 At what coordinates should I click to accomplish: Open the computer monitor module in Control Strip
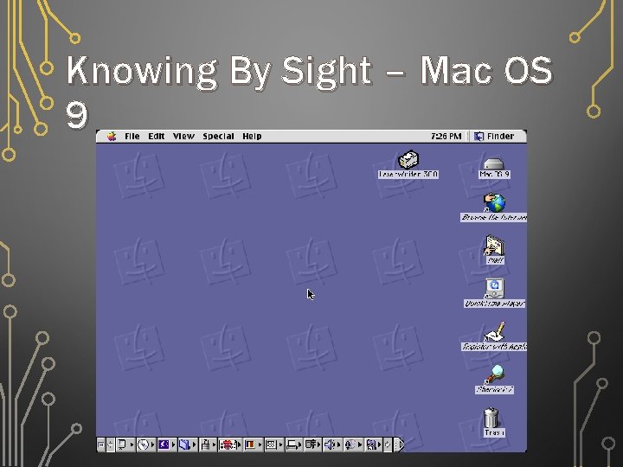pyautogui.click(x=126, y=445)
